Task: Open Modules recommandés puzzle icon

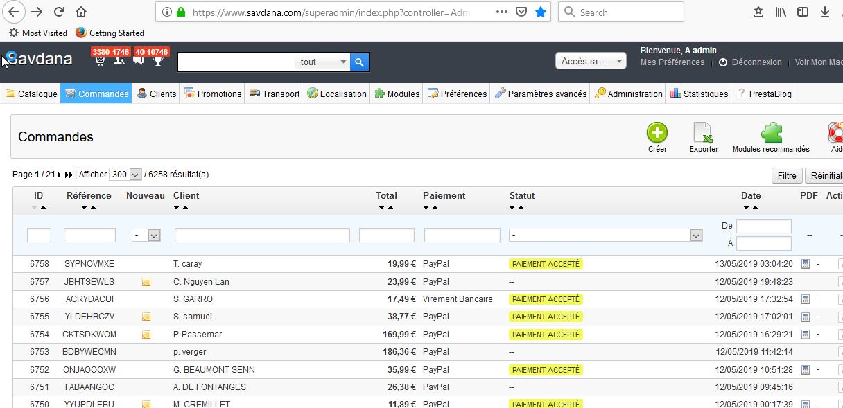Action: click(771, 133)
